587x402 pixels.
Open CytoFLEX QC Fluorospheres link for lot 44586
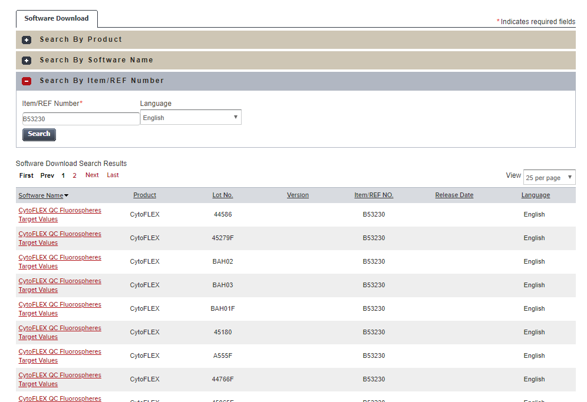(x=60, y=215)
